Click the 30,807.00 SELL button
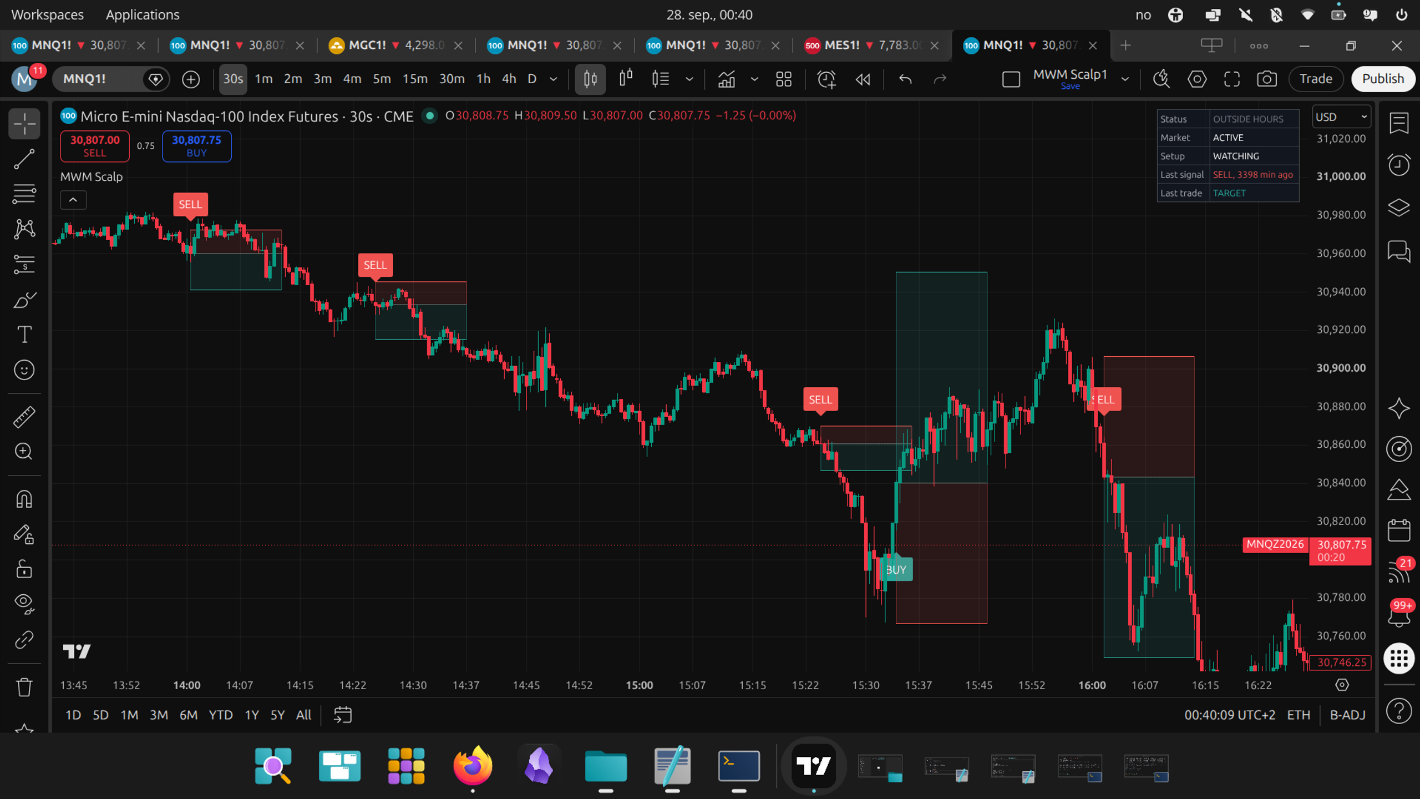1420x799 pixels. [x=95, y=146]
